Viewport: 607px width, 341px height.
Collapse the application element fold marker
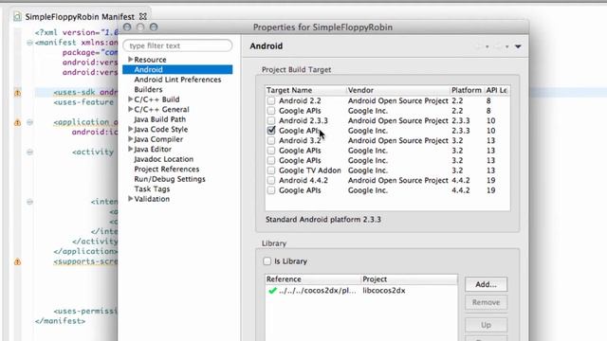point(29,122)
